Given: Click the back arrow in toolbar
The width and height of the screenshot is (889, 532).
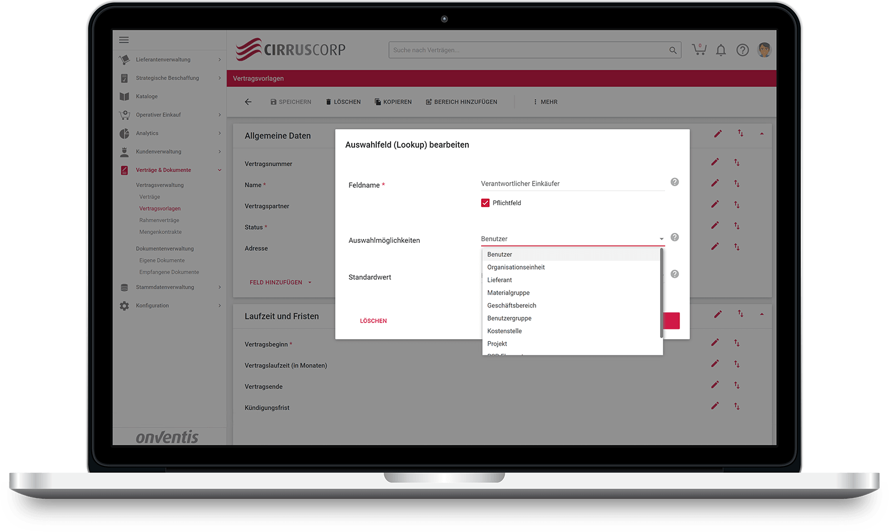Looking at the screenshot, I should click(248, 102).
